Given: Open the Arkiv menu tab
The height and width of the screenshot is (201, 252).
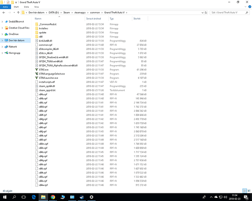Looking at the screenshot, I should coord(6,7).
